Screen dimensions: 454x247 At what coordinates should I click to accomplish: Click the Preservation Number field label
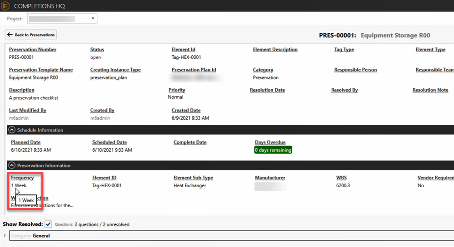[33, 49]
